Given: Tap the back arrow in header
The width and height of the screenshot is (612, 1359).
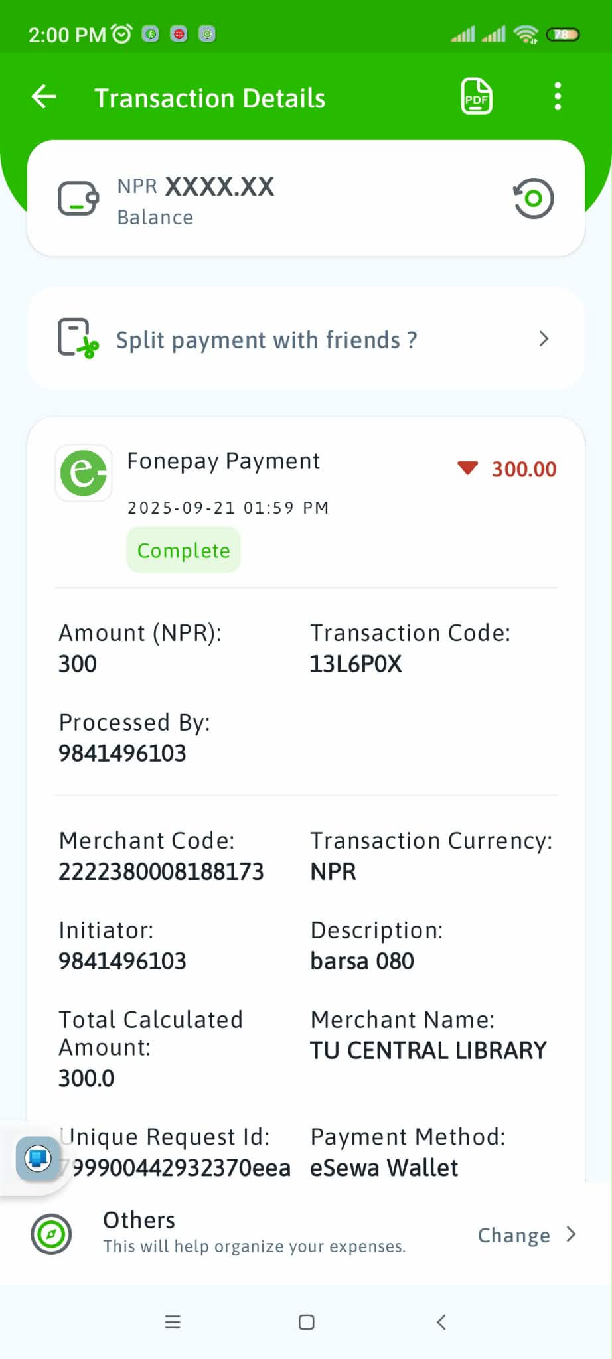Looking at the screenshot, I should [x=44, y=97].
